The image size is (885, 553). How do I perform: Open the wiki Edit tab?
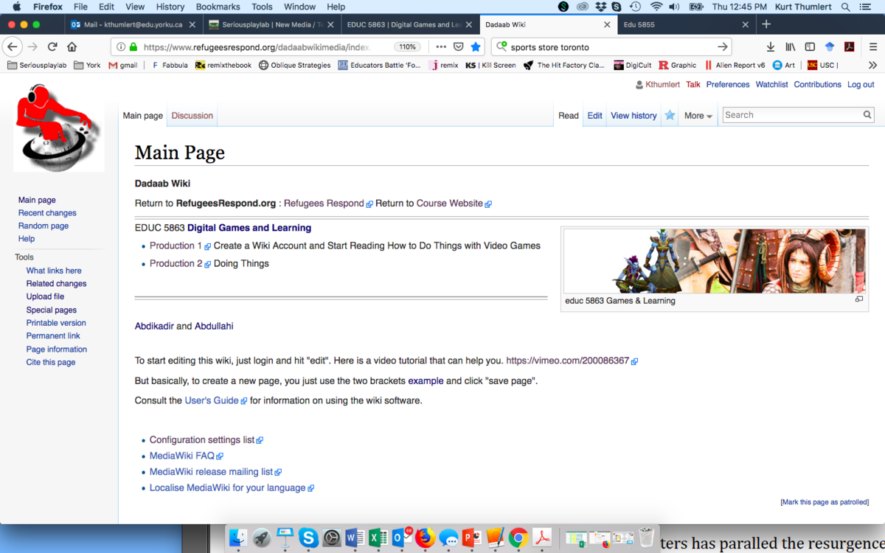click(x=594, y=116)
